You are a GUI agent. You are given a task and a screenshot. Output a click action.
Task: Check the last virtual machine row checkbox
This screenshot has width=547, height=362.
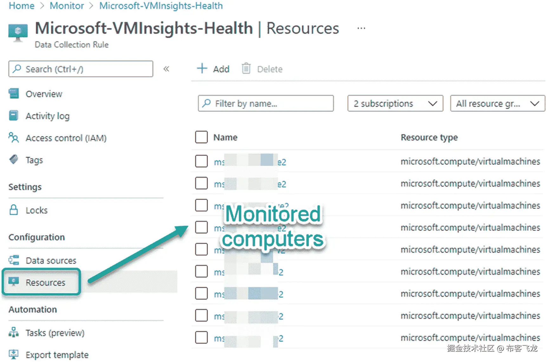click(201, 338)
